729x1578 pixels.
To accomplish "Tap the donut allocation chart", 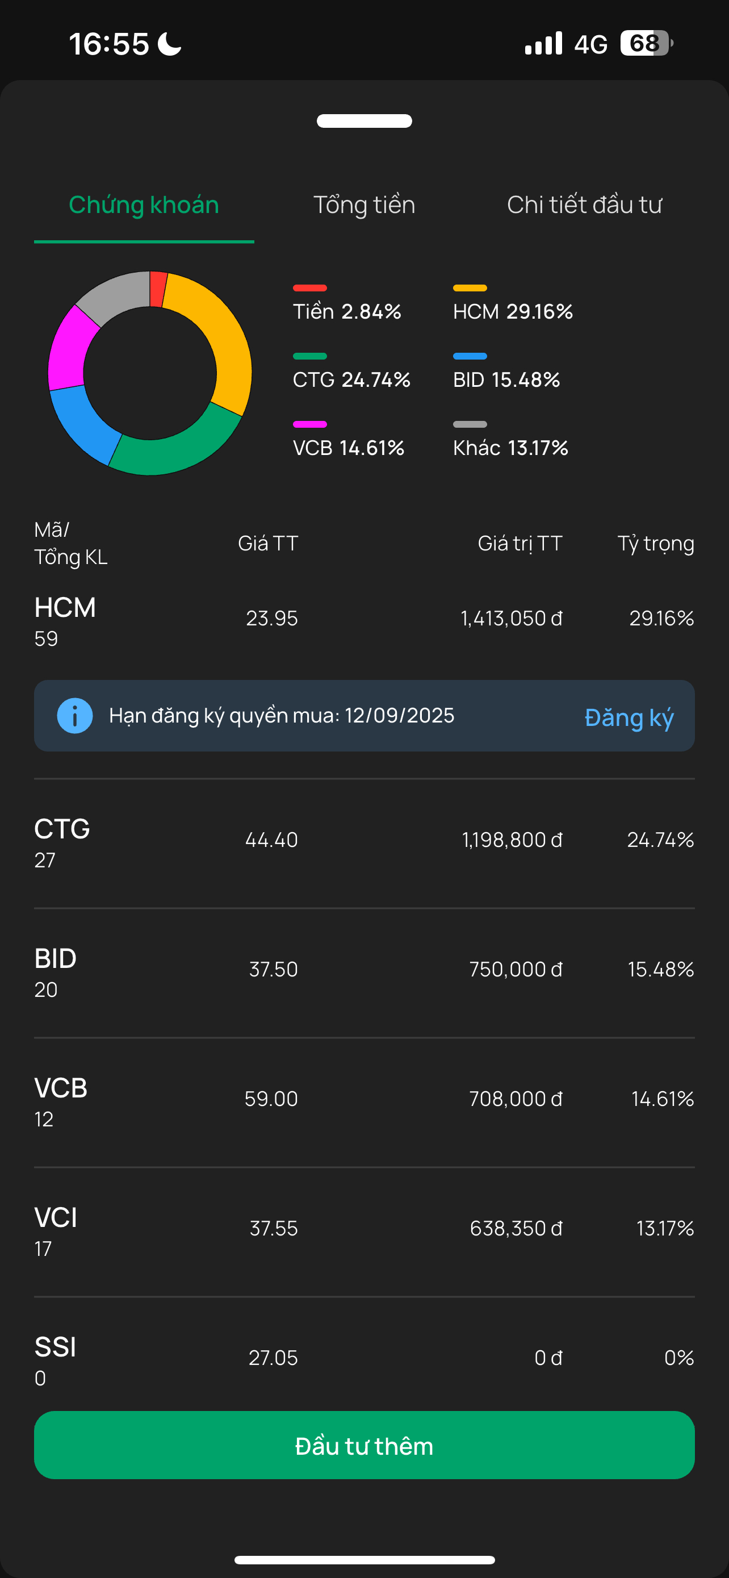I will [x=150, y=373].
